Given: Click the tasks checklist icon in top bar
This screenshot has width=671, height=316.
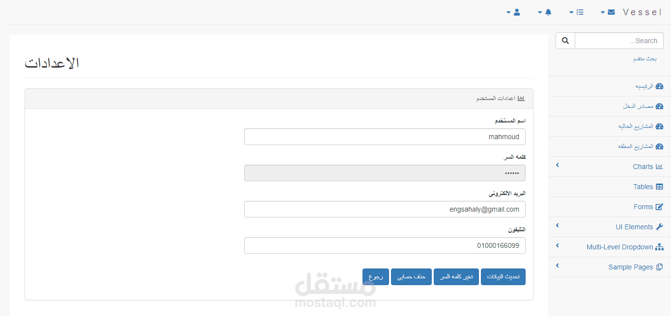Looking at the screenshot, I should 580,12.
